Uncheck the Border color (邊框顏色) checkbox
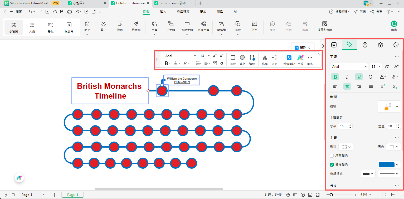Image resolution: width=404 pixels, height=199 pixels. point(332,165)
